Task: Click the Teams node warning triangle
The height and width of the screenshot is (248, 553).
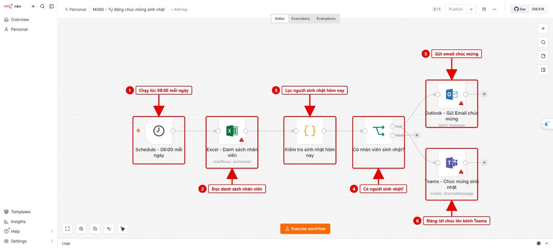Action: (x=461, y=172)
